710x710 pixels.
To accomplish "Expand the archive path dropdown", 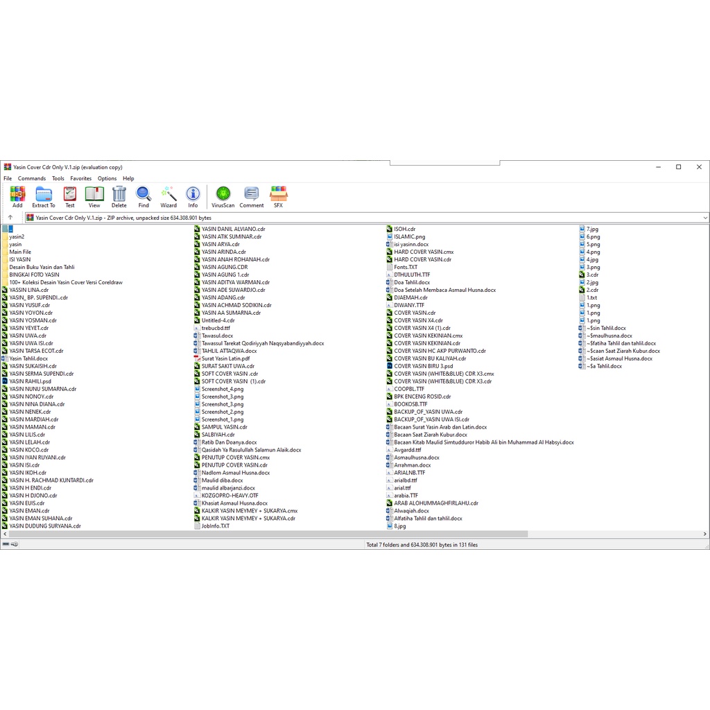I will point(704,218).
